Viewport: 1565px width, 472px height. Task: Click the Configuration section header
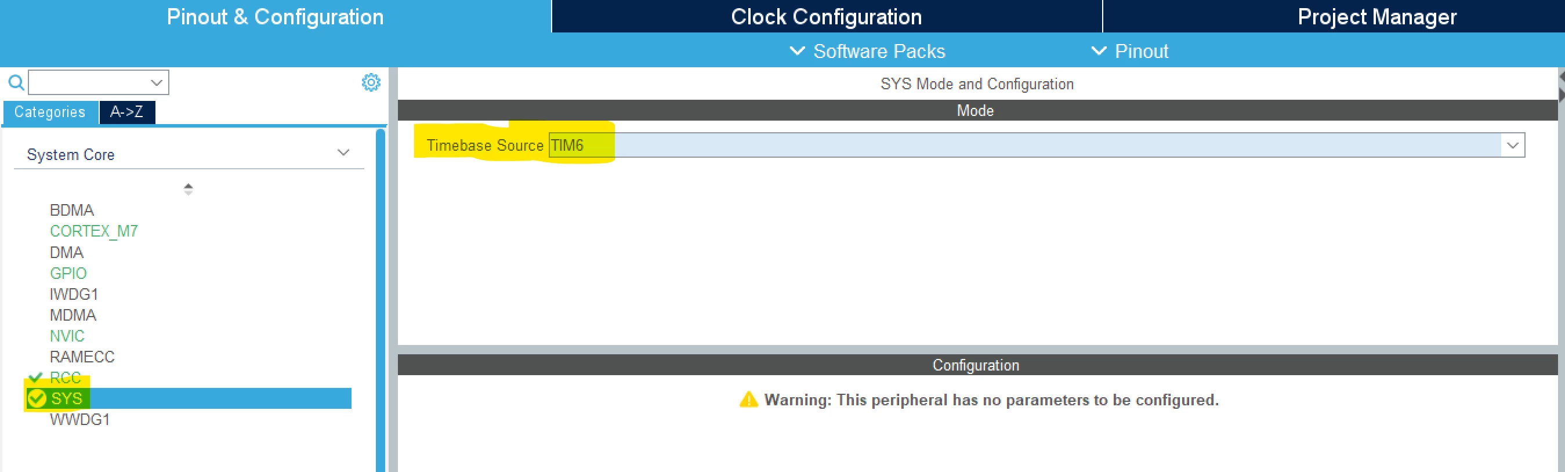point(977,365)
